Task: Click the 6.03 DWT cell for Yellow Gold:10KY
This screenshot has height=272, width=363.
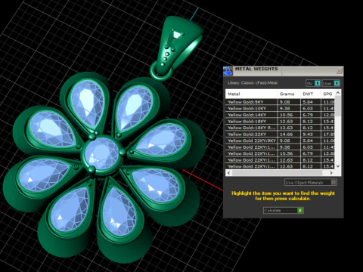Action: pos(311,109)
